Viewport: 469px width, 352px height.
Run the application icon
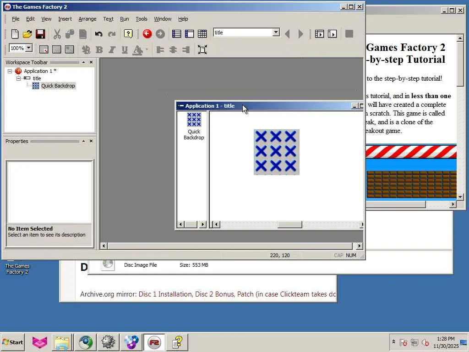coord(319,34)
